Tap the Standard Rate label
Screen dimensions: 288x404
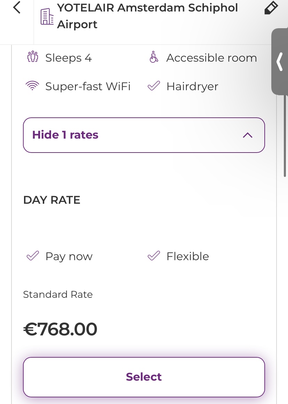click(x=58, y=294)
